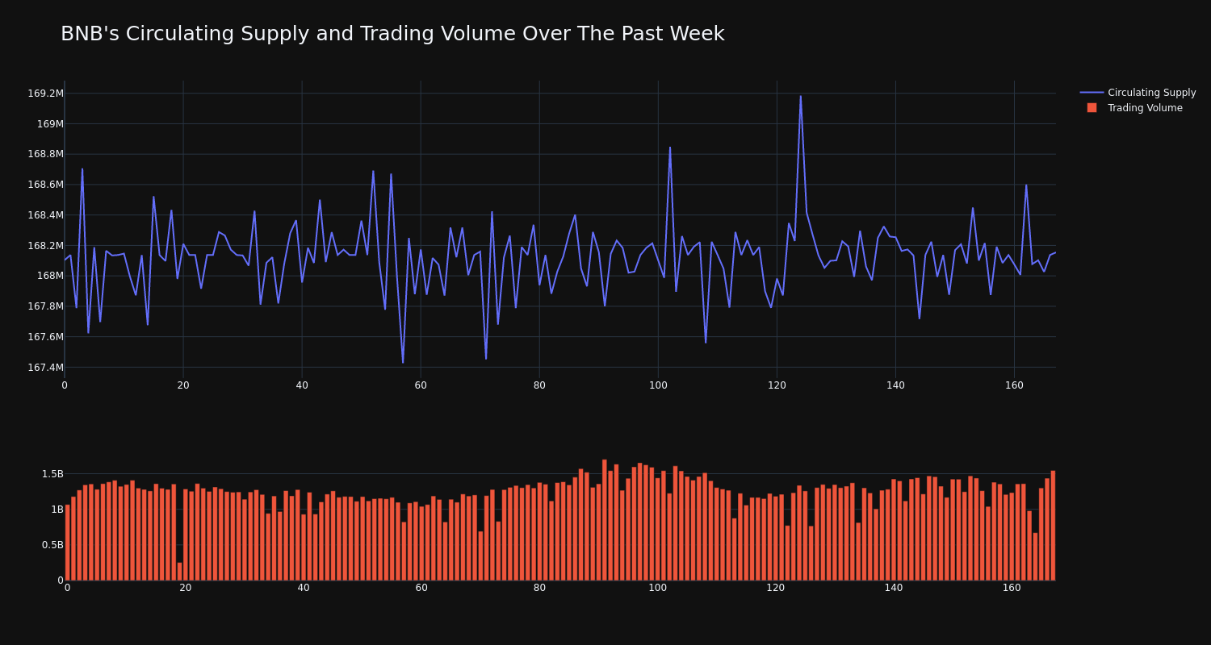Select the 168M y-axis label
Image resolution: width=1211 pixels, height=645 pixels.
pos(50,276)
